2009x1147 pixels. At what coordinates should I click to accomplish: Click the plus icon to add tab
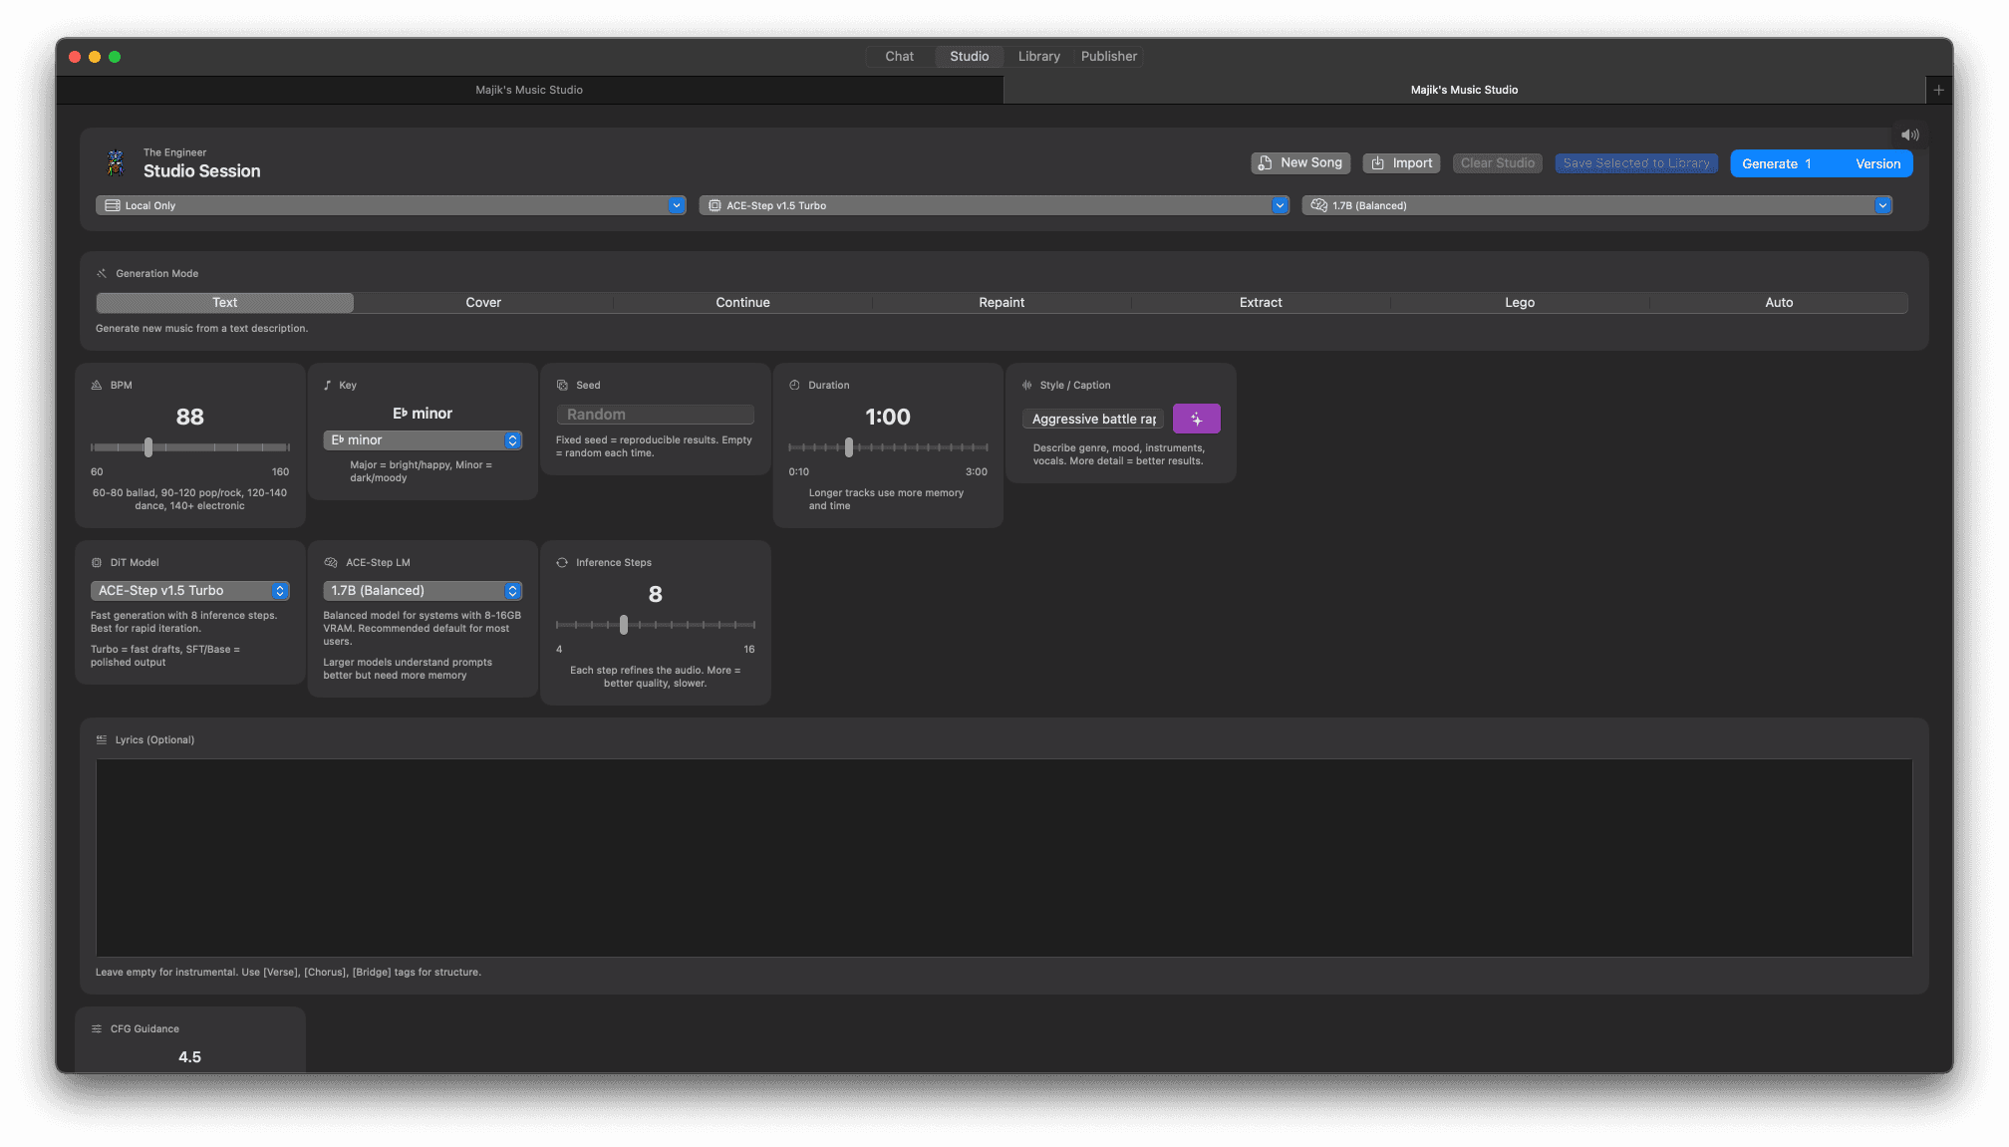tap(1938, 90)
